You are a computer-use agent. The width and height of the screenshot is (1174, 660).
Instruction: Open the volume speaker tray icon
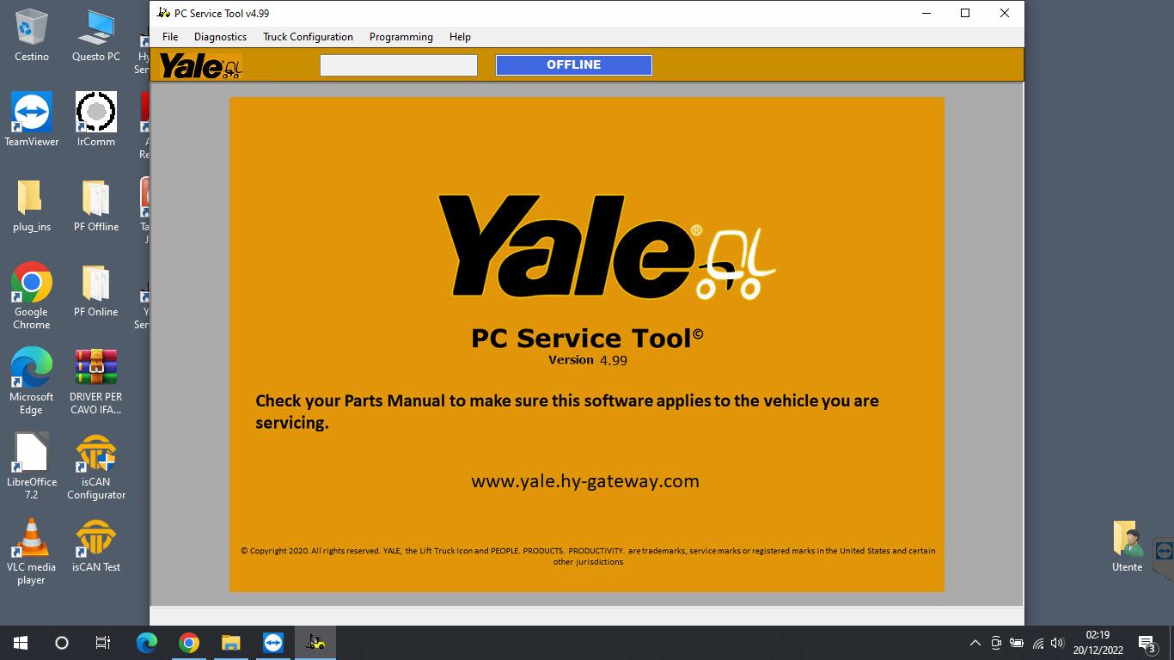pyautogui.click(x=1057, y=643)
